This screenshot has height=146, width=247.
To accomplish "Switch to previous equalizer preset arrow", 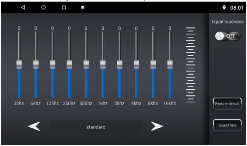I will click(x=34, y=126).
